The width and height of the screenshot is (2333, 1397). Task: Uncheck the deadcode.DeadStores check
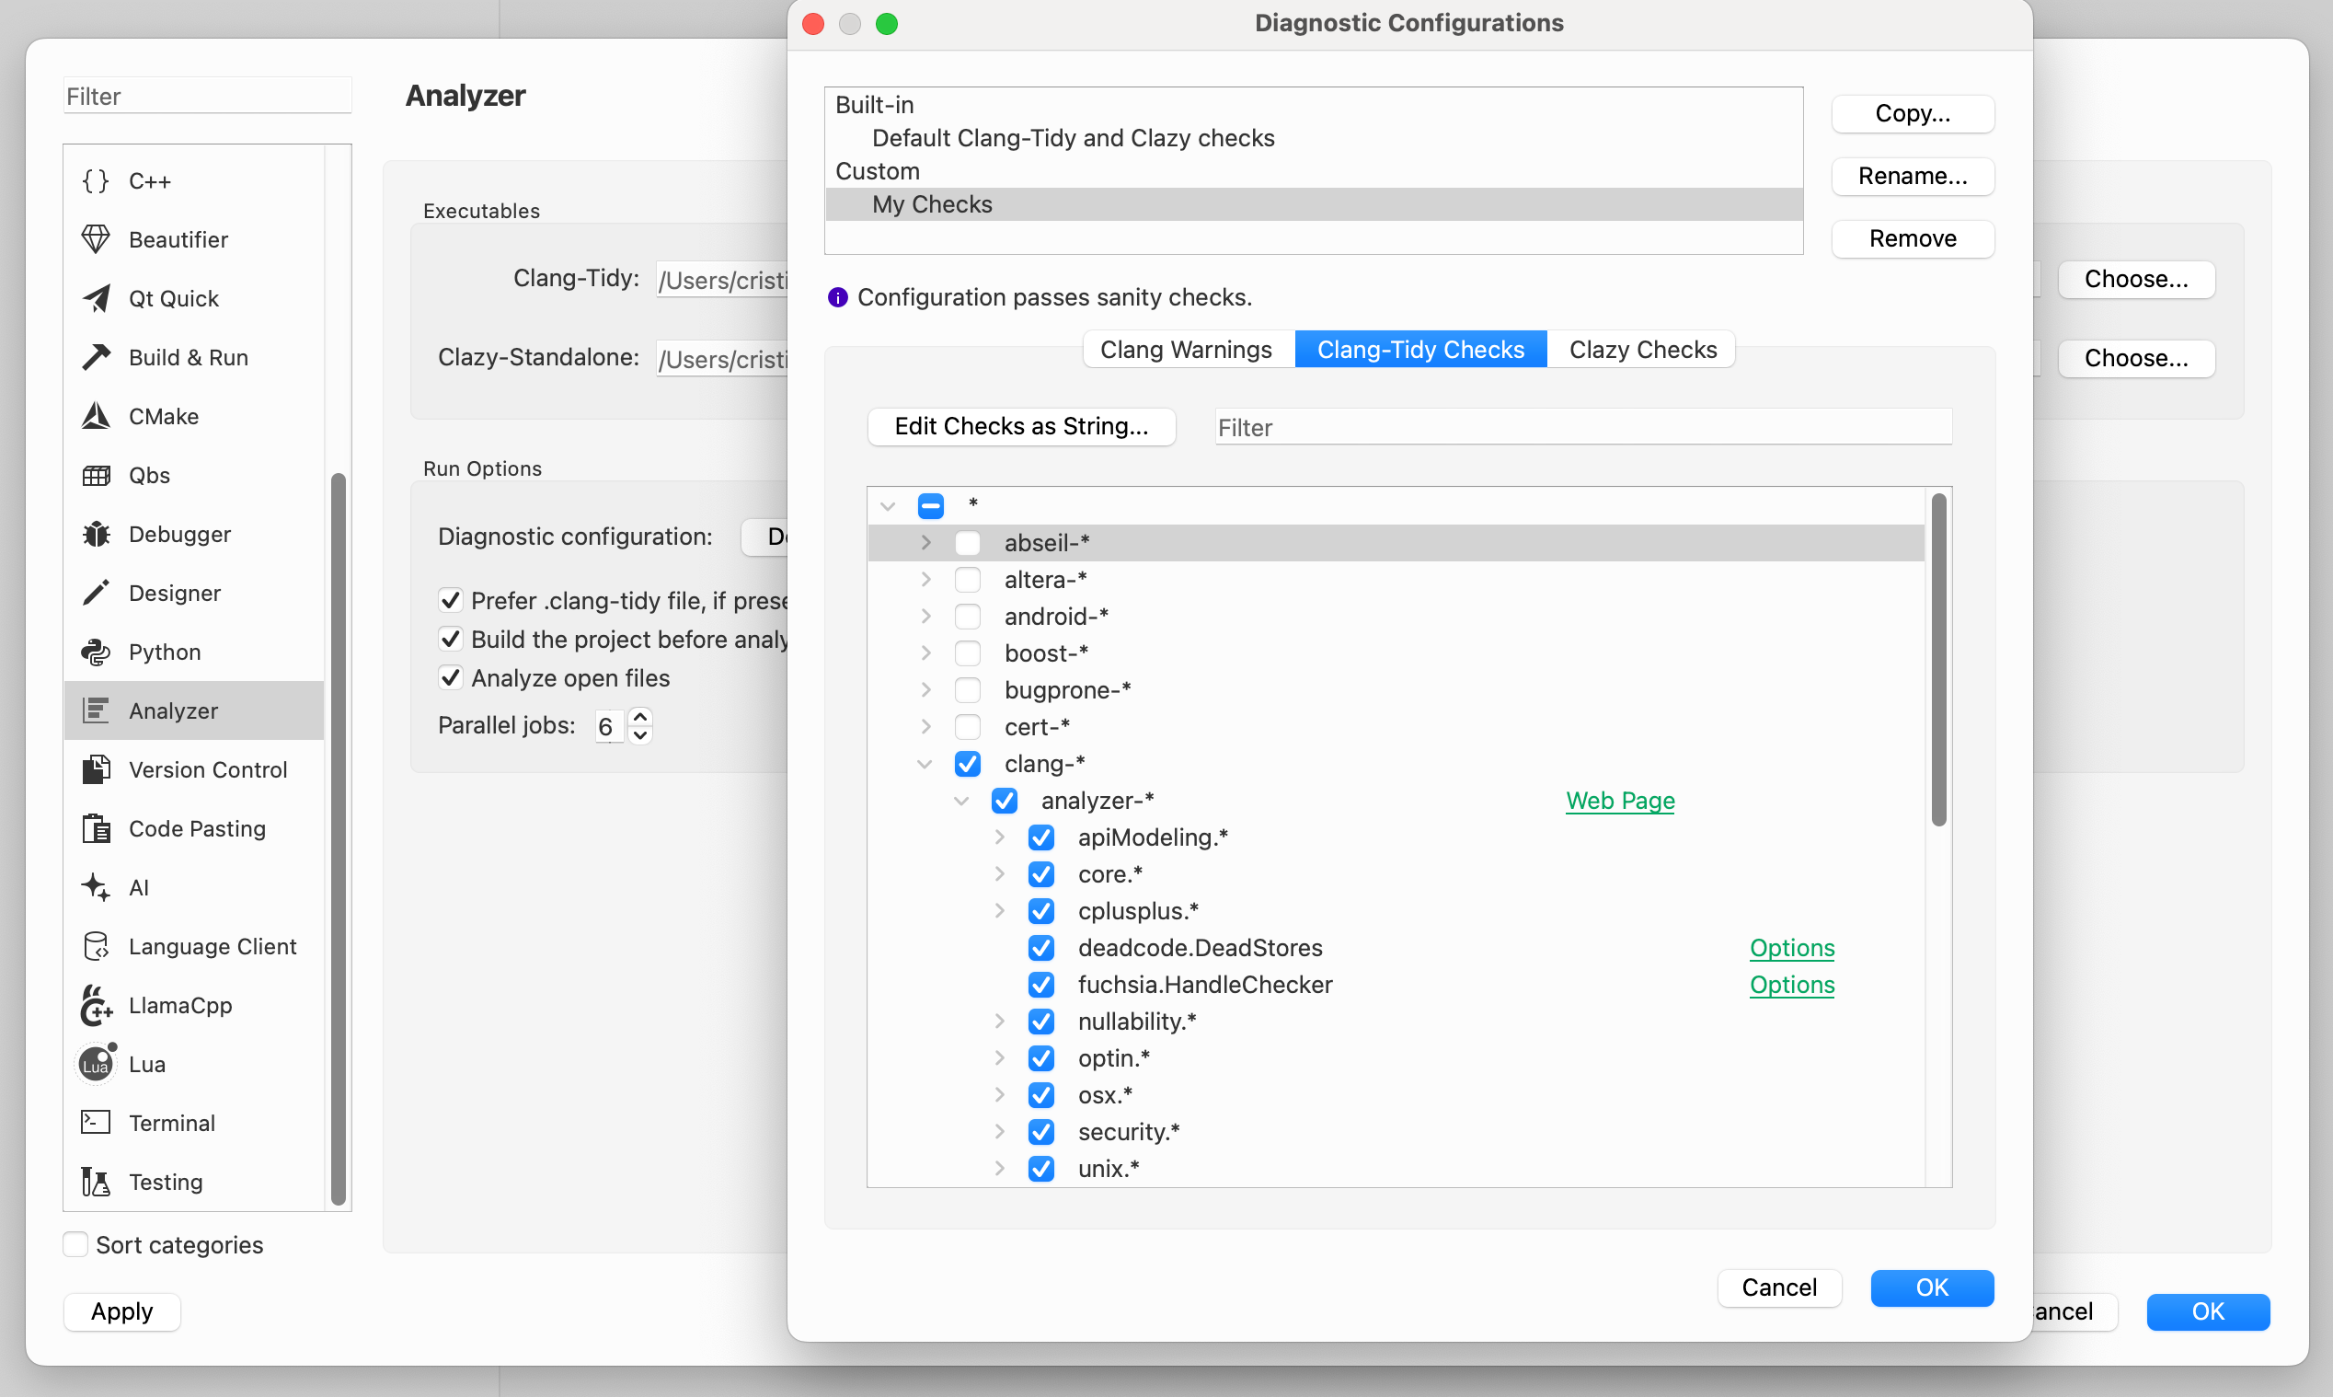[x=1040, y=948]
